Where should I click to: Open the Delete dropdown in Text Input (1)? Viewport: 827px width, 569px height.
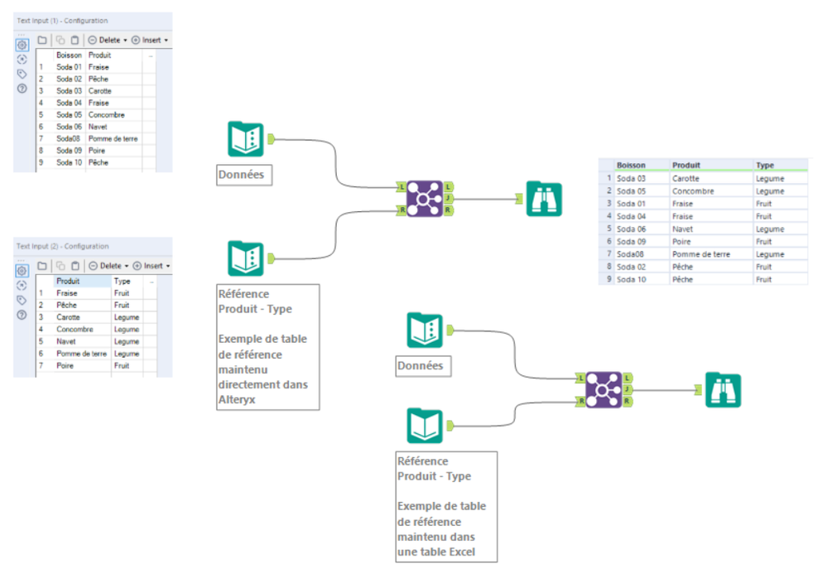click(108, 40)
